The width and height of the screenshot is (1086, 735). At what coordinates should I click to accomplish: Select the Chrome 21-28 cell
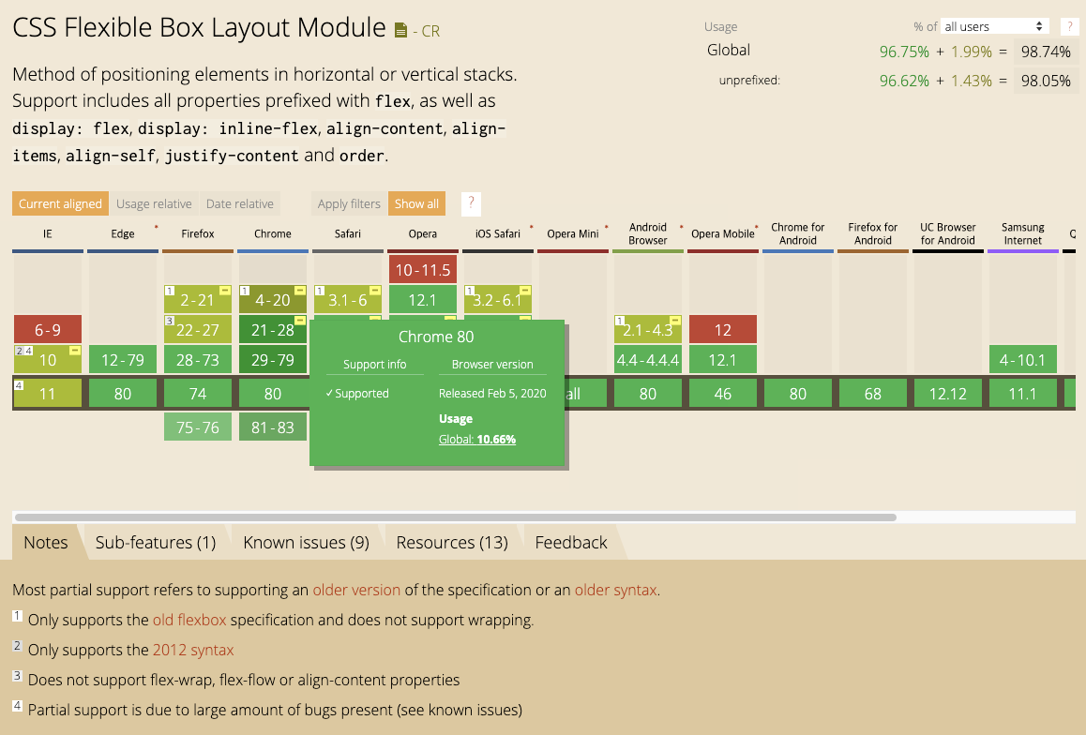pos(273,329)
